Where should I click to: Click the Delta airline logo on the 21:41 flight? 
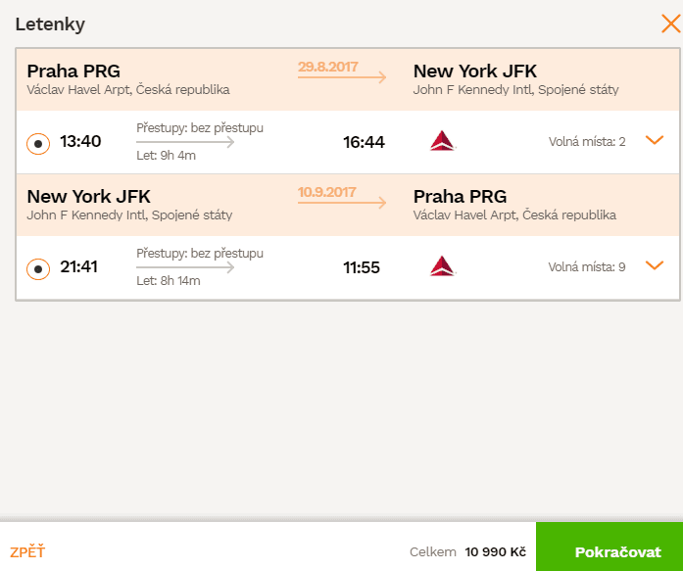(443, 266)
